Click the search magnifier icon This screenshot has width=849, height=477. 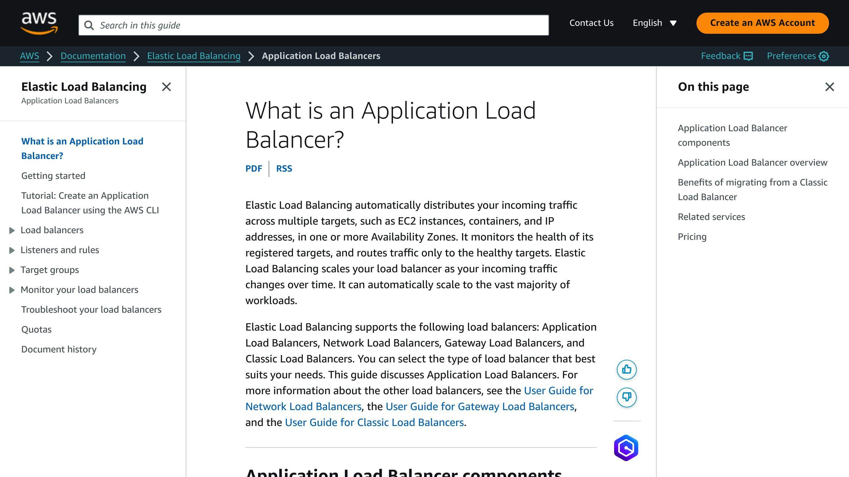89,25
